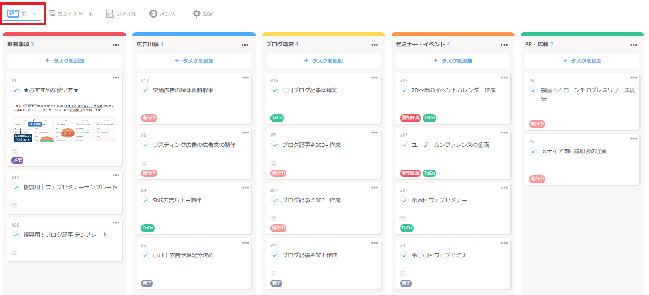
Task: Click the ファイル icon in top navigation
Action: tap(110, 13)
